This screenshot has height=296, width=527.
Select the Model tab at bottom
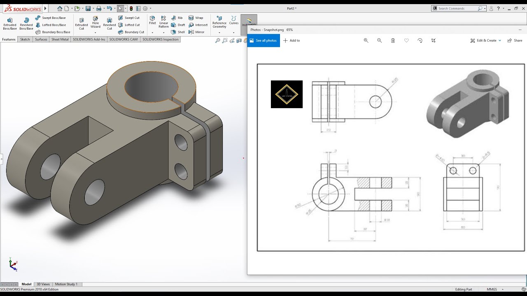(x=26, y=284)
